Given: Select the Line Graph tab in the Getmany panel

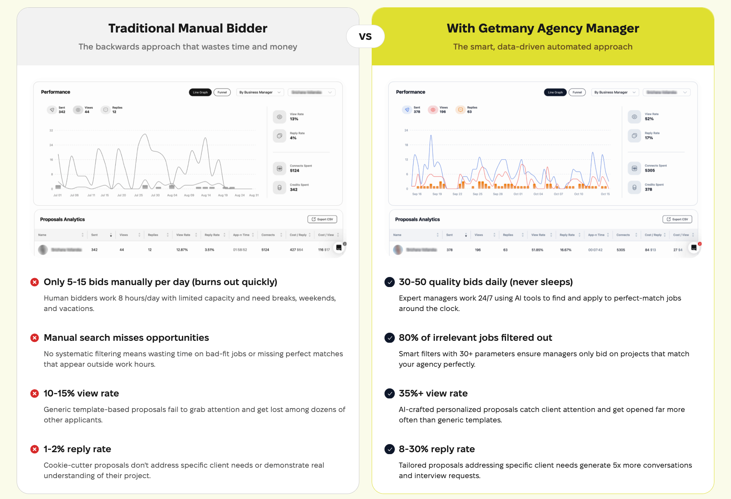Looking at the screenshot, I should click(555, 92).
